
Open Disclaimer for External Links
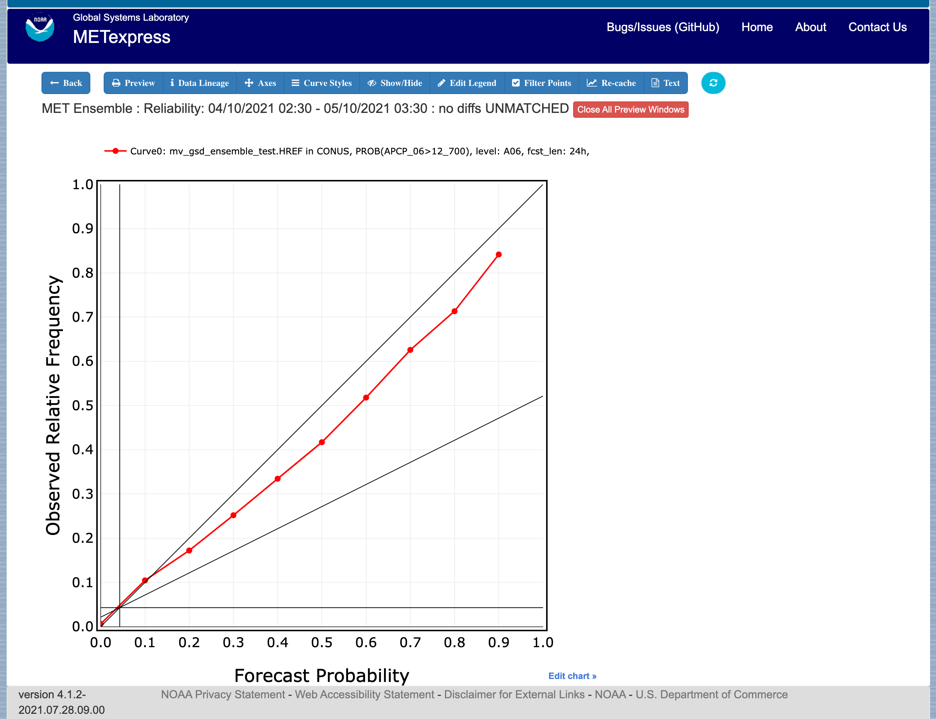[514, 694]
